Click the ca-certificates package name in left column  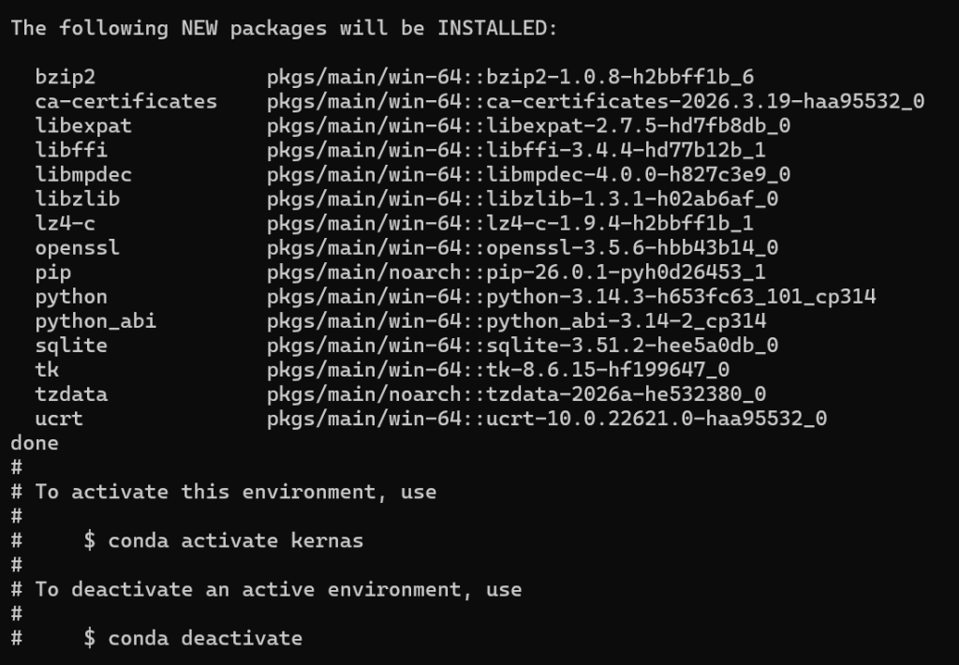pos(126,101)
